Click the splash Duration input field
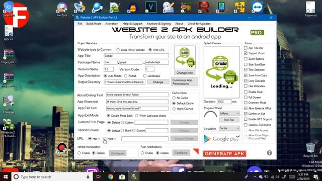322x181 pixels. [x=224, y=102]
